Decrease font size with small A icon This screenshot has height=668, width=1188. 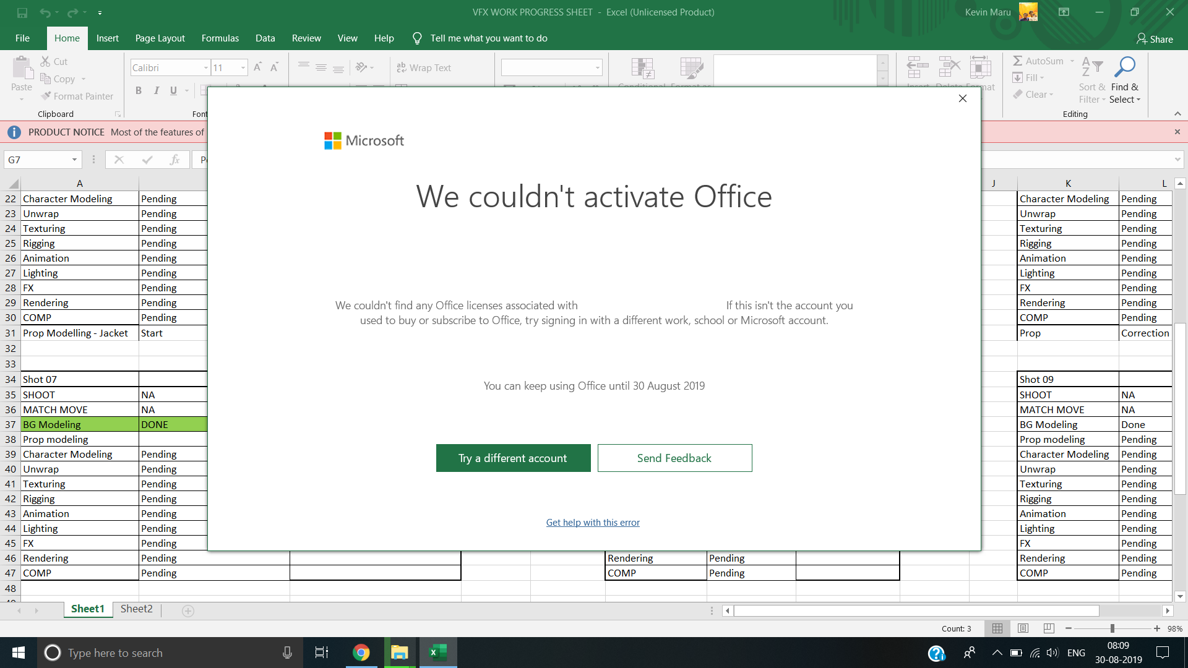274,67
